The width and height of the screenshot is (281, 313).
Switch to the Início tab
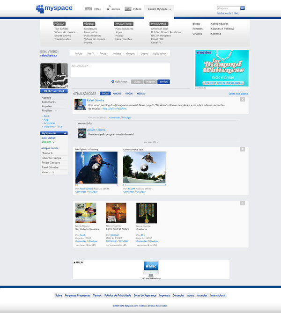(79, 53)
